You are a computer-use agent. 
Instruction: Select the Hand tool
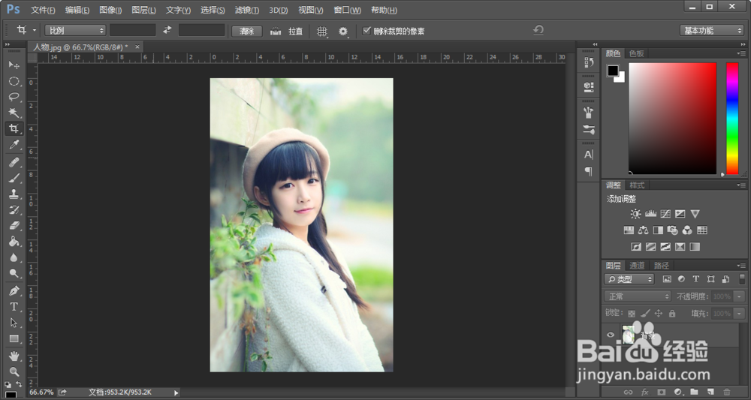14,356
